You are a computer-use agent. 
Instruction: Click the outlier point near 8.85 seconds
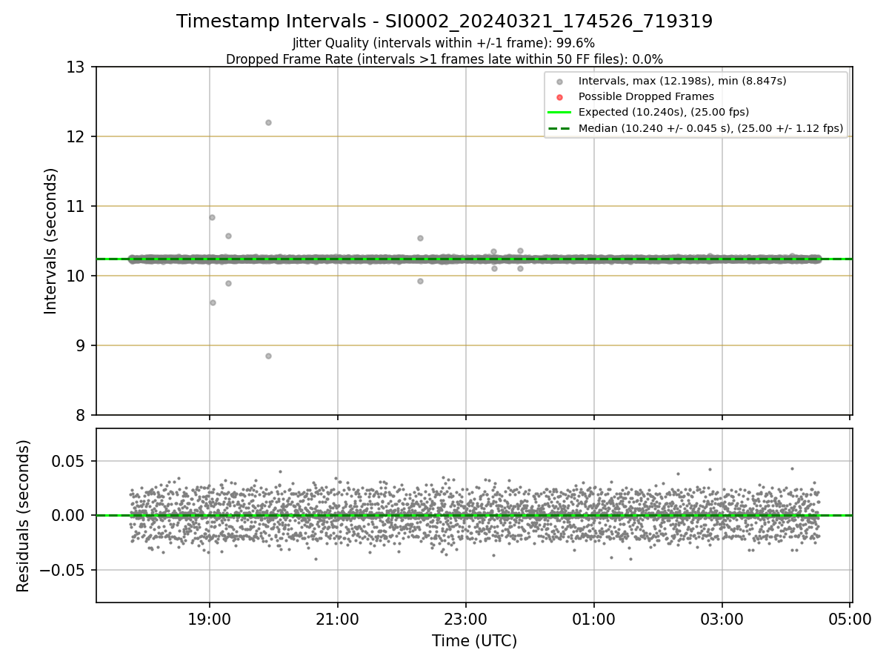coord(268,356)
